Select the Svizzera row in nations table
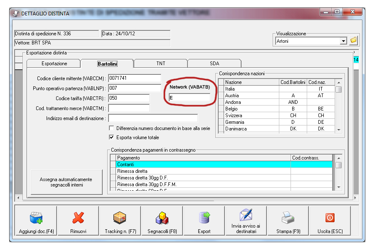This screenshot has height=248, width=372. [277, 115]
